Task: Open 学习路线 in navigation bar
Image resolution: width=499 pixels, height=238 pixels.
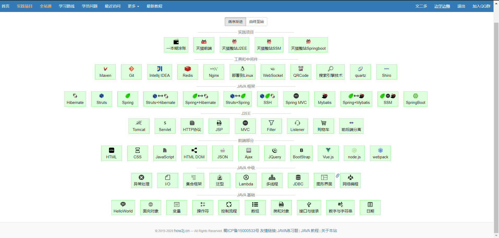Action: [x=67, y=6]
